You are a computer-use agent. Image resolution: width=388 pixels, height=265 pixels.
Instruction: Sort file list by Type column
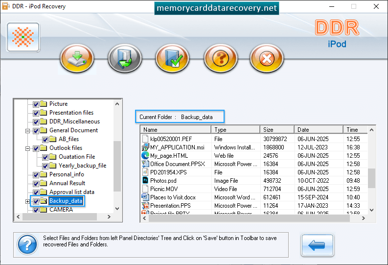pos(235,130)
